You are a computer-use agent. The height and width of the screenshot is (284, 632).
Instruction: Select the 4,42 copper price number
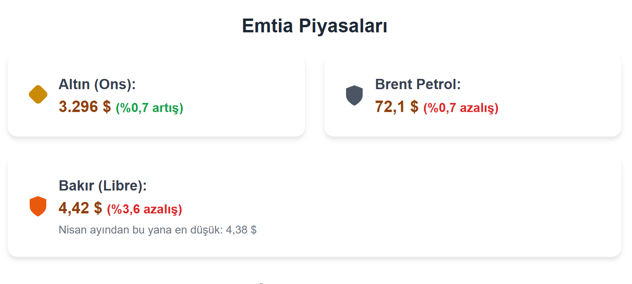coord(74,208)
